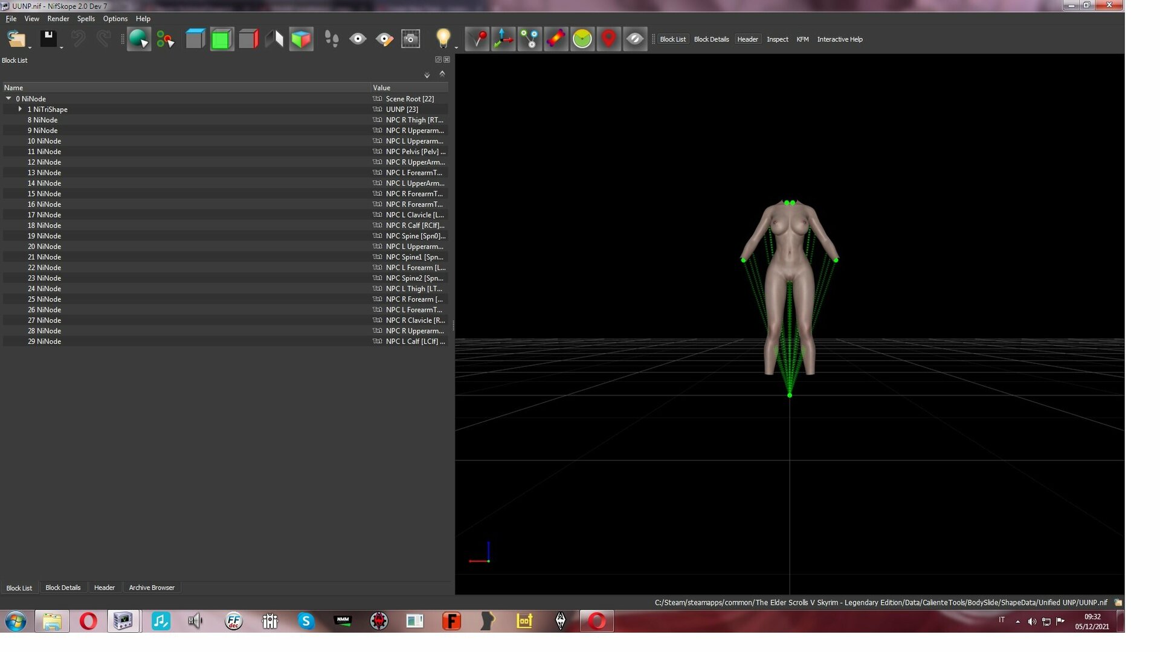Switch to Archive Browser tab
1160x652 pixels.
152,588
